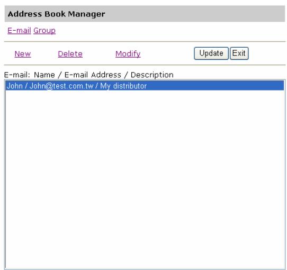Select the John / John@test.com.tw entry
Image resolution: width=287 pixels, height=270 pixels.
tap(145, 86)
